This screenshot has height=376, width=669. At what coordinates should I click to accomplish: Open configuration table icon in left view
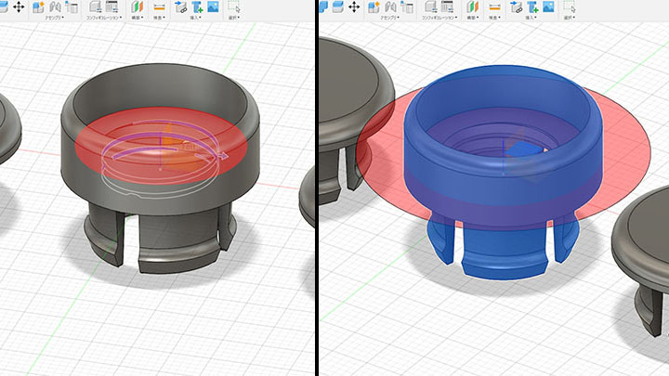tap(111, 6)
